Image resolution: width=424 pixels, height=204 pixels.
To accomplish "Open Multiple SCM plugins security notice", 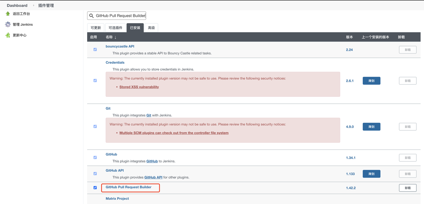I will click(x=174, y=133).
